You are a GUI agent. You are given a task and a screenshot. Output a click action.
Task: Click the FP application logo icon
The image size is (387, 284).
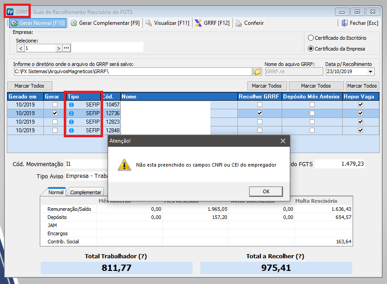click(x=10, y=11)
